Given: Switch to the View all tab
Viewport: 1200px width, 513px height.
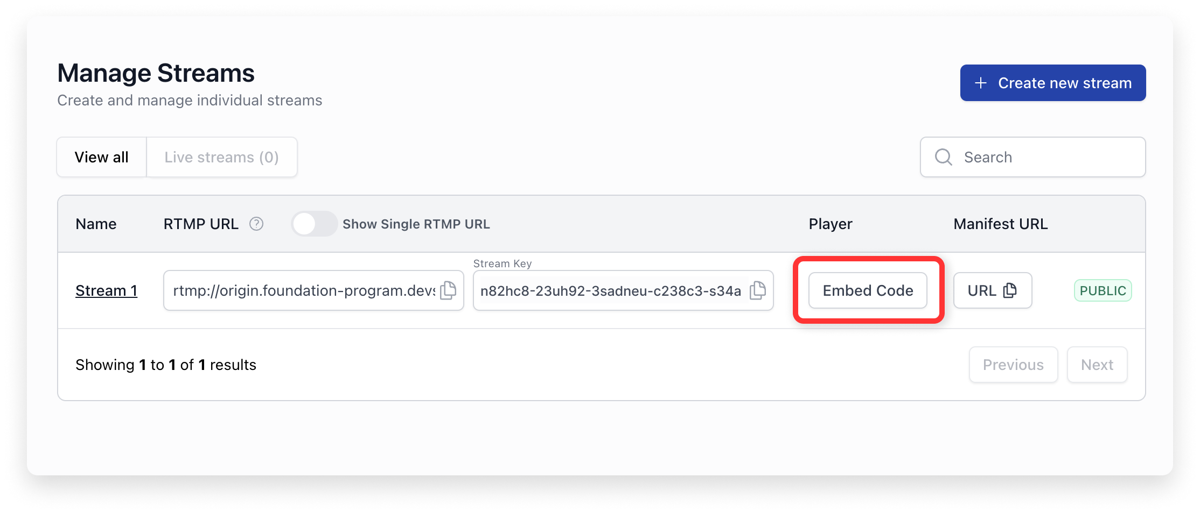Looking at the screenshot, I should [102, 157].
